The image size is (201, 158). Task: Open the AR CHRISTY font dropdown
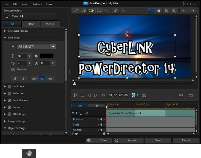coord(53,47)
